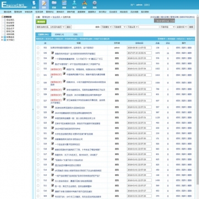199x199 pixels.
Task: Open the column selection dropdown under the green button
Action: pyautogui.click(x=51, y=27)
